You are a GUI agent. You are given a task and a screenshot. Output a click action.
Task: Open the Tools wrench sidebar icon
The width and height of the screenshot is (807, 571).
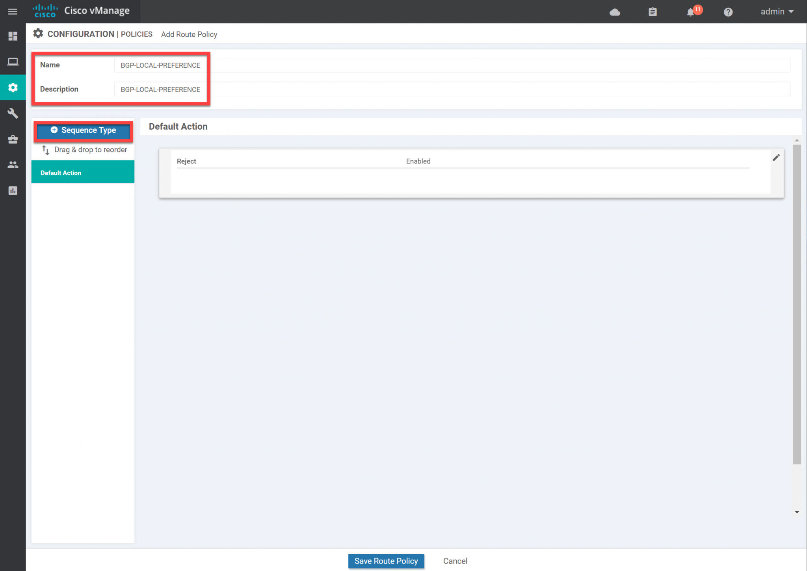point(13,113)
